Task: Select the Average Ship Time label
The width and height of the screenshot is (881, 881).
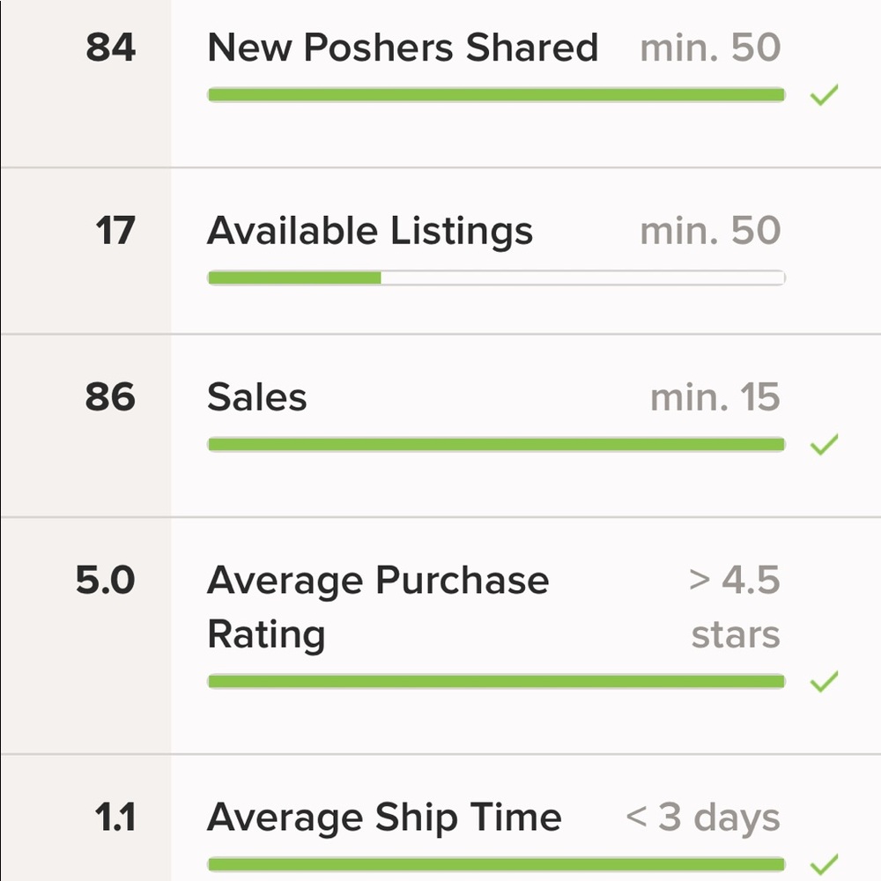Action: coord(384,818)
